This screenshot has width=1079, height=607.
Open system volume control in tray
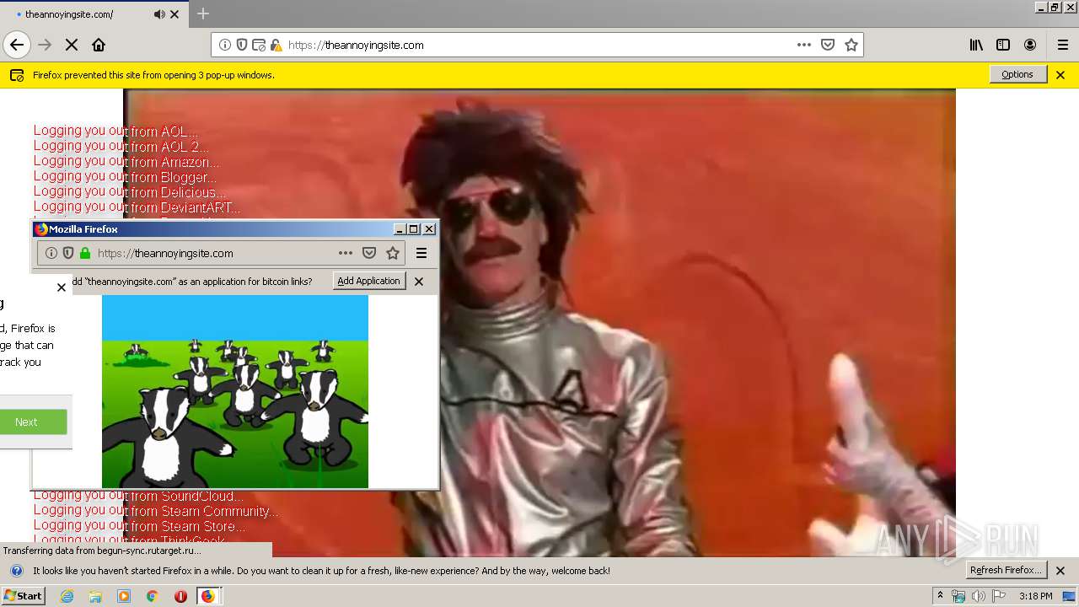click(978, 596)
